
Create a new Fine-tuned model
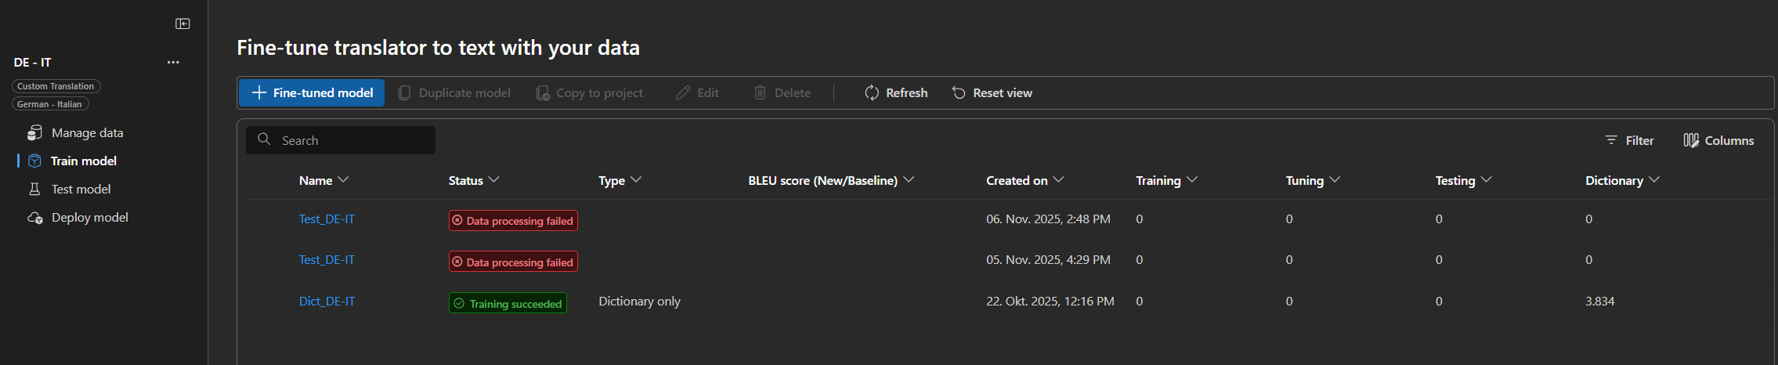point(312,92)
